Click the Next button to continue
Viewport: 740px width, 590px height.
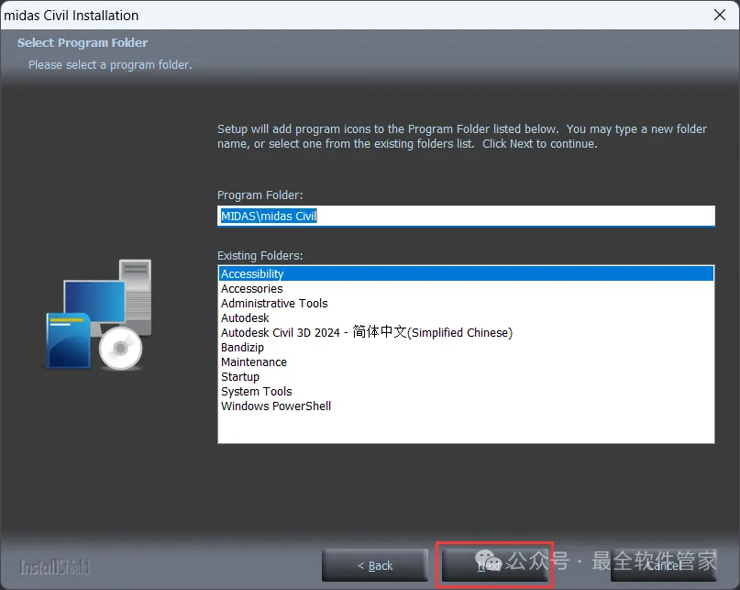pyautogui.click(x=494, y=565)
